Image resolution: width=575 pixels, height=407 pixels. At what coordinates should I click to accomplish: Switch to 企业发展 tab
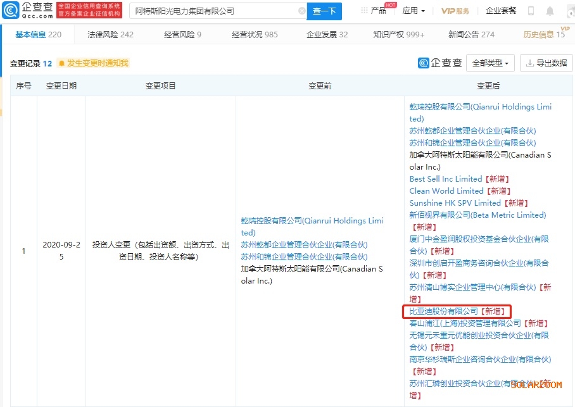coord(327,34)
